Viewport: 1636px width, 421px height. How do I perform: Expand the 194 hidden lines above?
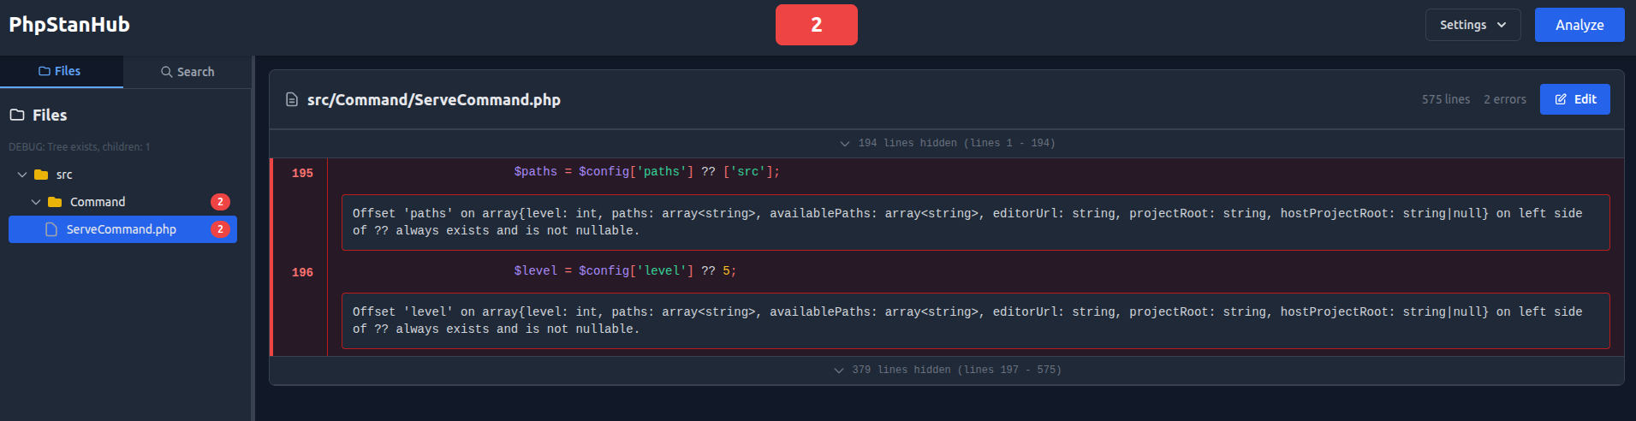[x=947, y=143]
